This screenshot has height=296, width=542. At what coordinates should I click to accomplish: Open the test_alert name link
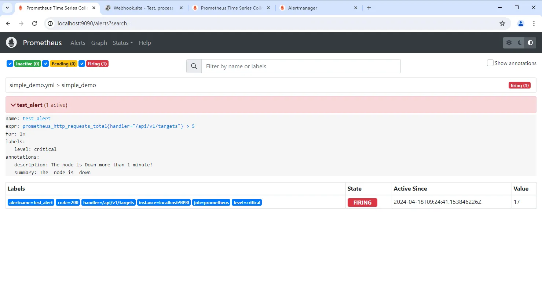(37, 118)
